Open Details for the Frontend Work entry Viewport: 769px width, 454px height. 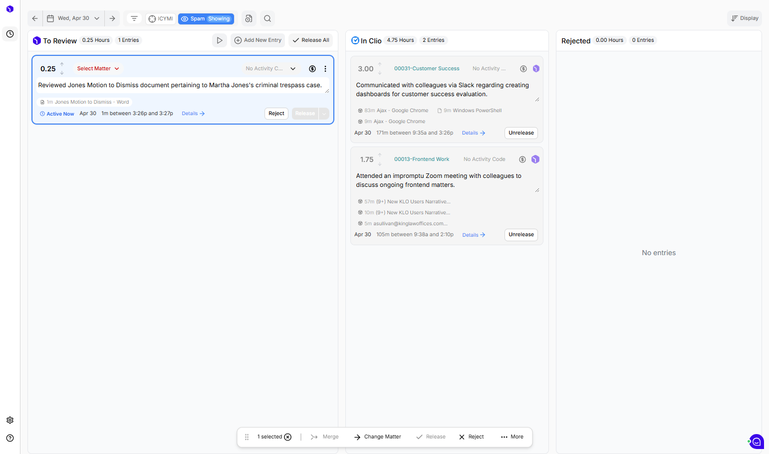474,235
